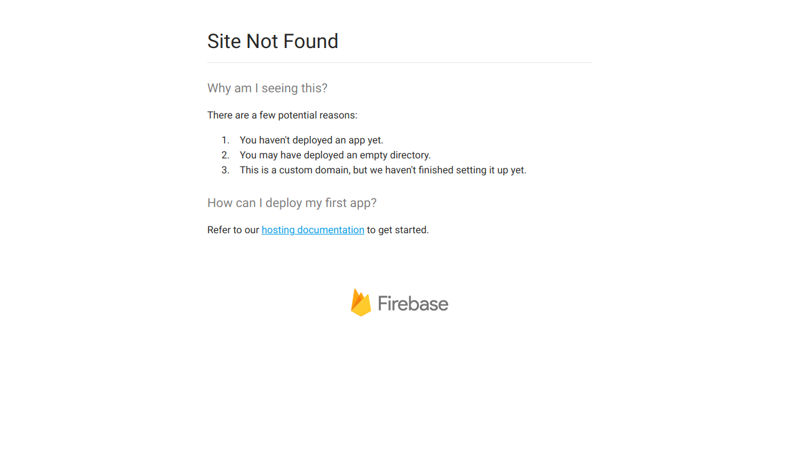Click the word "Found" in the title

coord(310,41)
